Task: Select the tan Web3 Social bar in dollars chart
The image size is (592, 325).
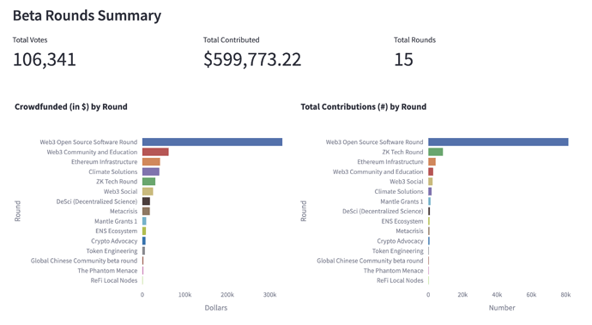Action: 148,191
